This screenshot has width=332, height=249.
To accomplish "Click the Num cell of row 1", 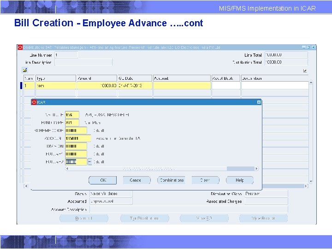I will [29, 86].
